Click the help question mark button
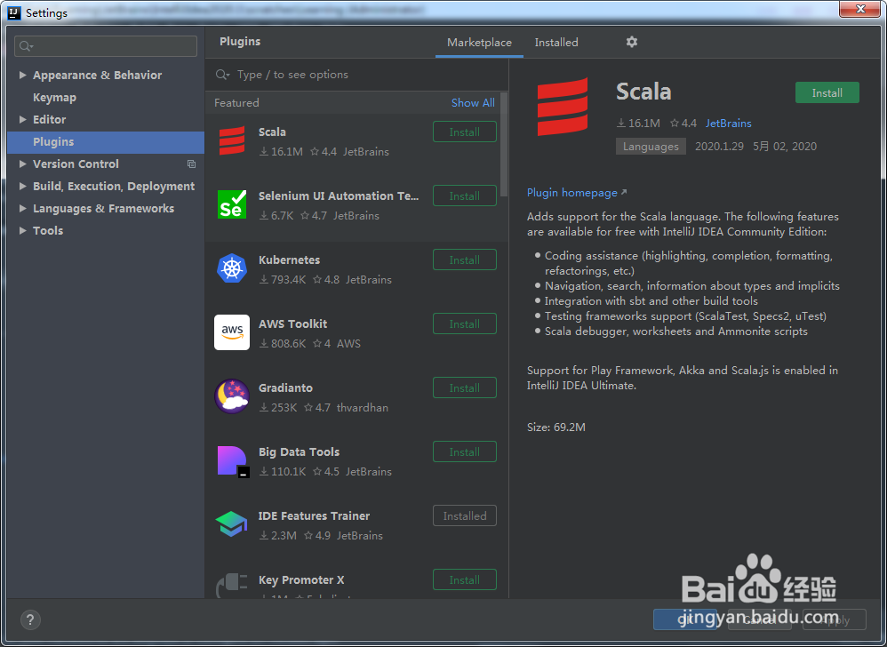The image size is (887, 647). 30,619
